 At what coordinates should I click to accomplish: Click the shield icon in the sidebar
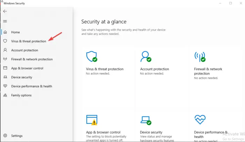point(5,41)
